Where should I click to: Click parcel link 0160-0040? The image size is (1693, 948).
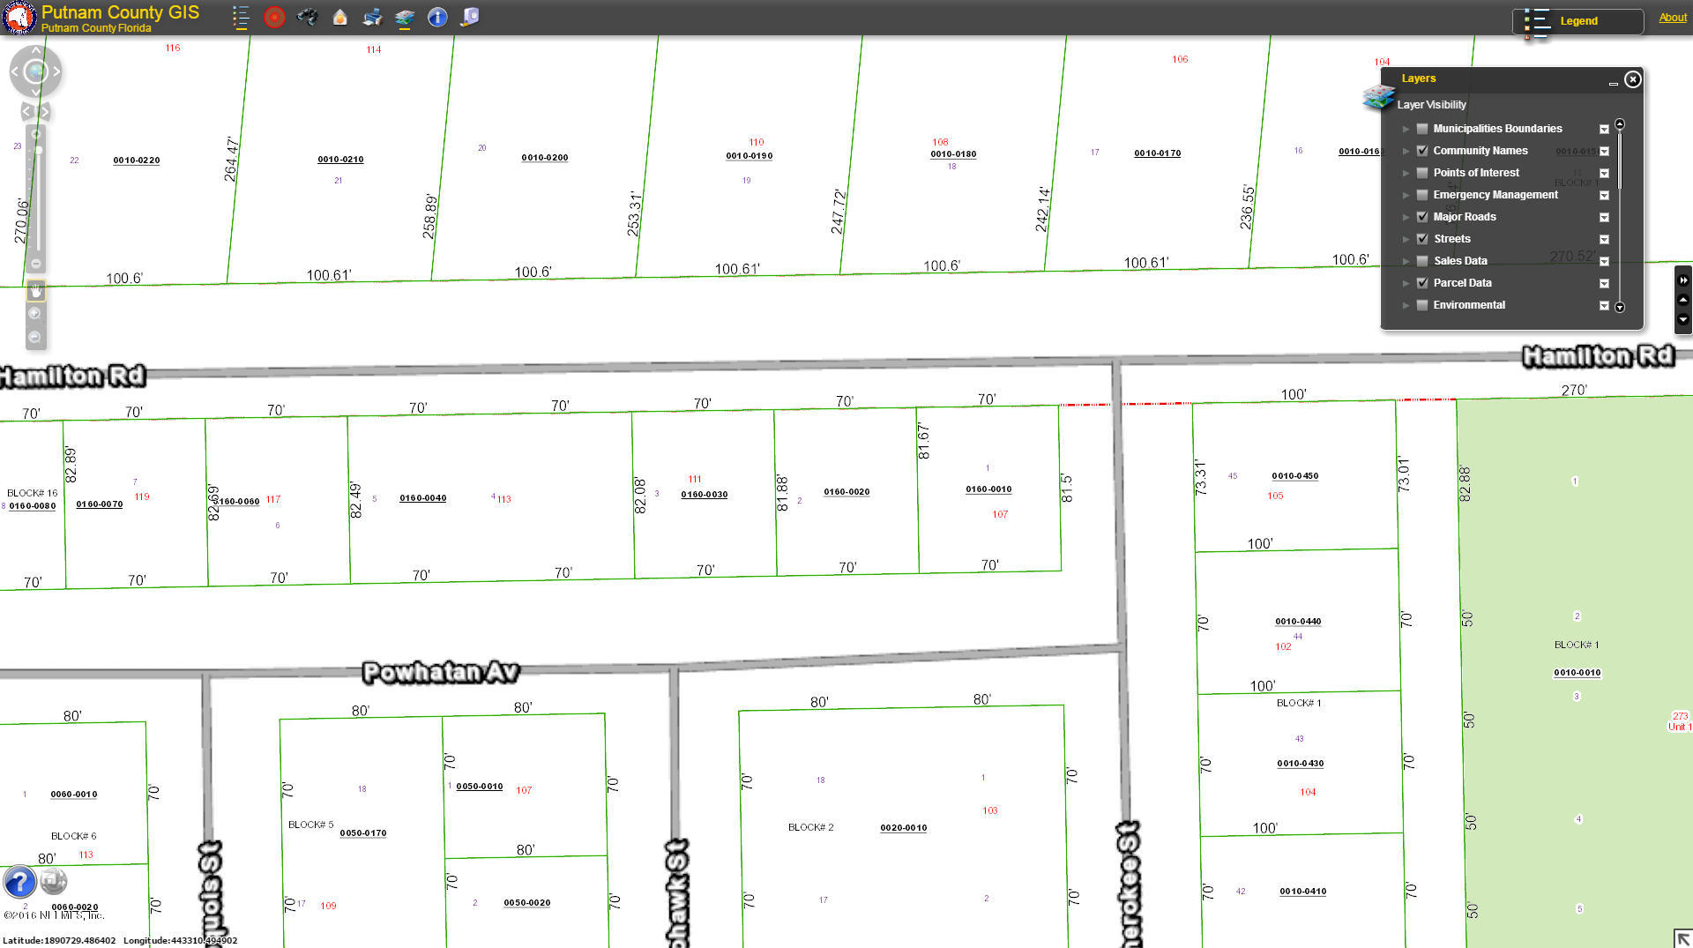[423, 498]
